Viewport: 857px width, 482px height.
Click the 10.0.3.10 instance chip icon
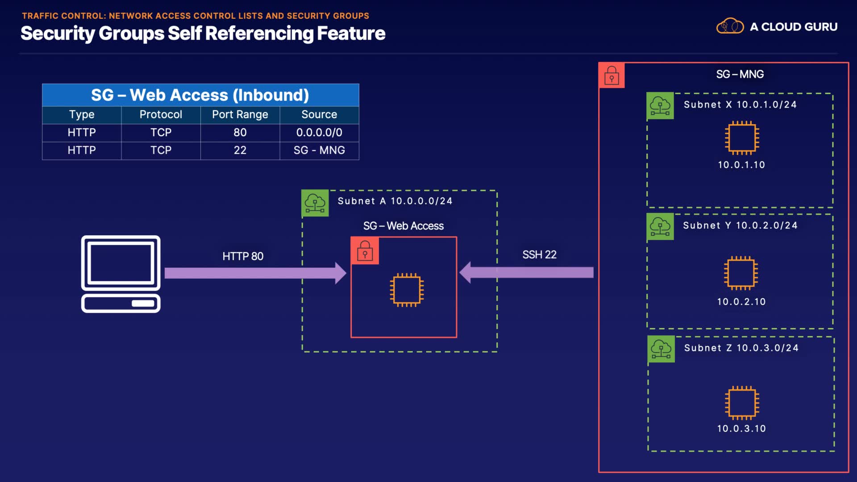741,403
